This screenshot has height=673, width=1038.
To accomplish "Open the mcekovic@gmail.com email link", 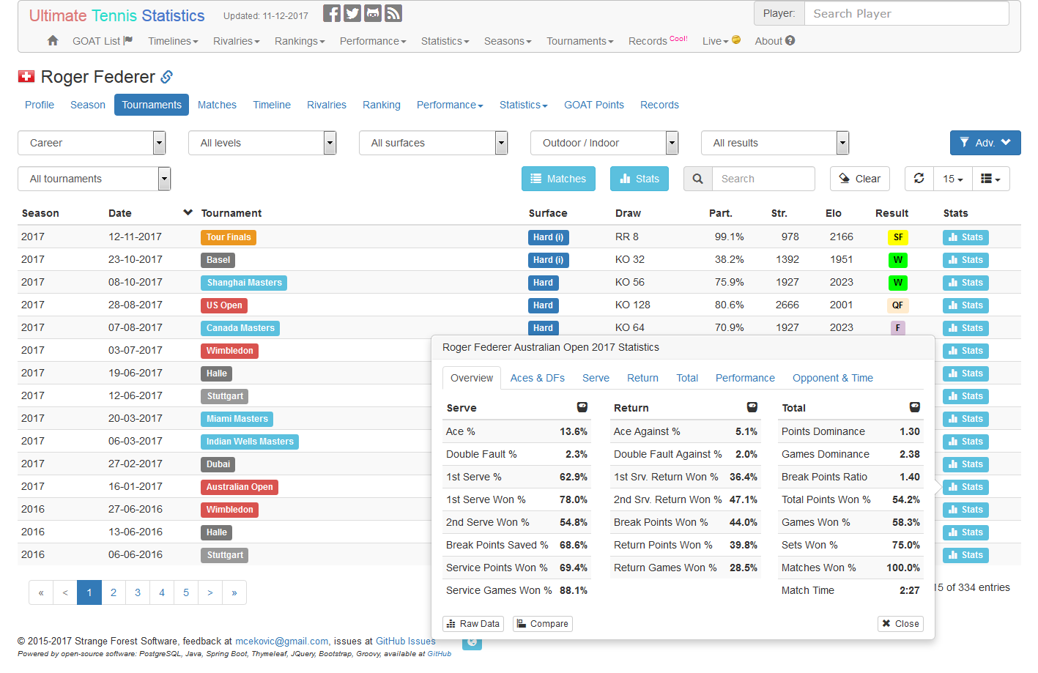I will (282, 641).
